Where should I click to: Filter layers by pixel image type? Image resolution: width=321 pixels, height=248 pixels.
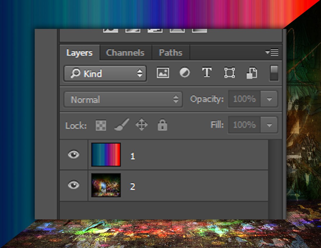point(163,73)
